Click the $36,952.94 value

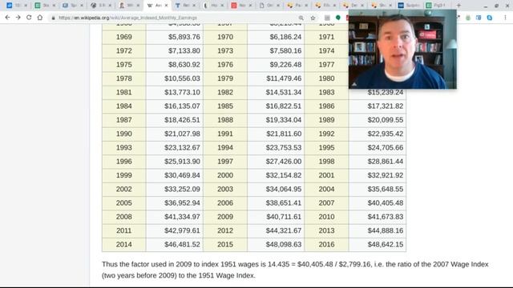point(182,202)
